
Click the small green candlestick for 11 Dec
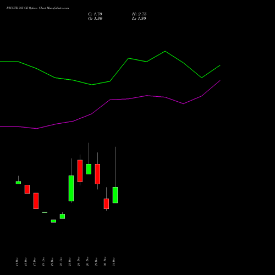18,183
